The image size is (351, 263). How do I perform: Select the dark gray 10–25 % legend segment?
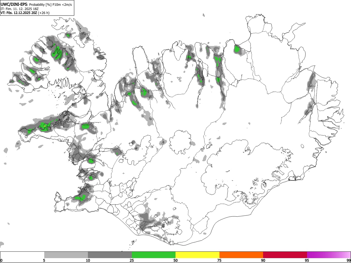pos(110,255)
